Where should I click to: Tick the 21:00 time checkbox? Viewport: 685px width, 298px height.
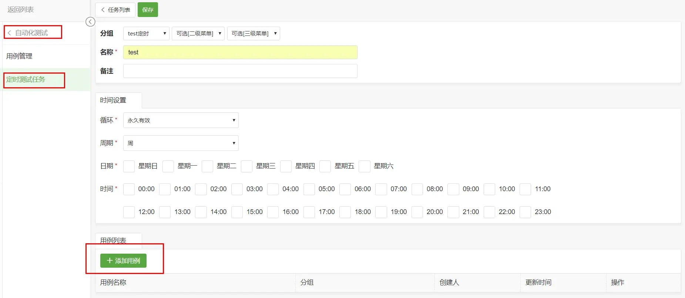[453, 212]
